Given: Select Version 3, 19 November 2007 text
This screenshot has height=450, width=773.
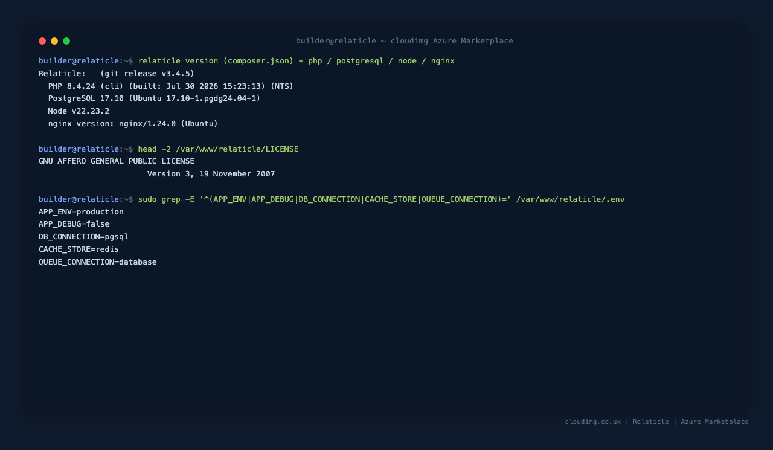Looking at the screenshot, I should [211, 174].
